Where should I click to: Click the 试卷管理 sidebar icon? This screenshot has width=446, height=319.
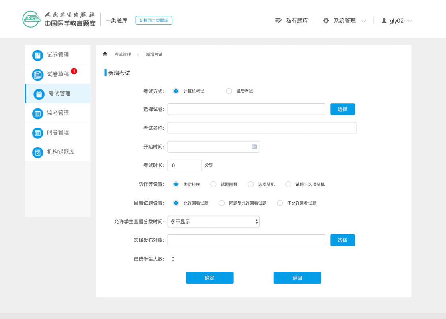tap(37, 55)
